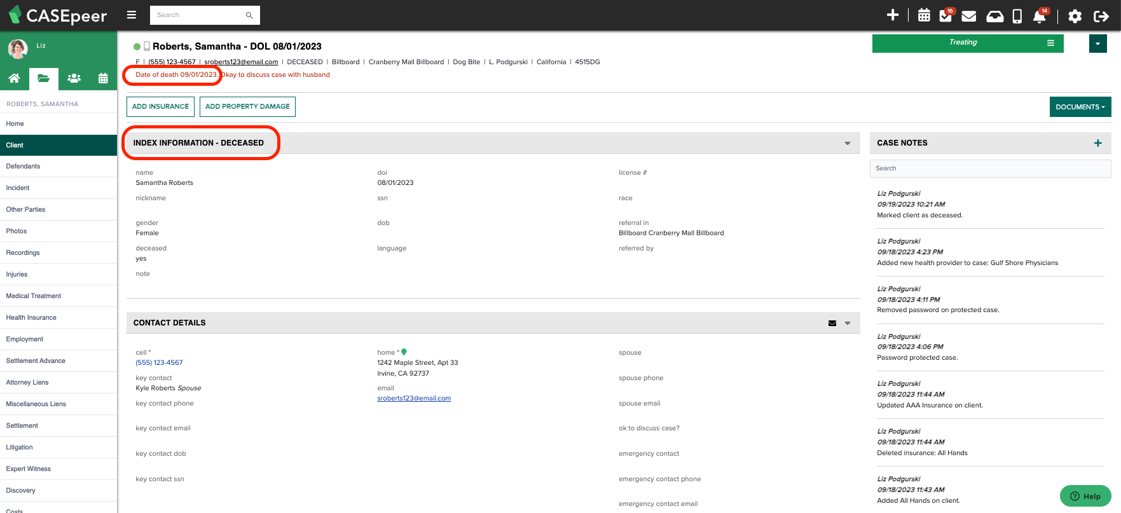
Task: Open the Documents dropdown
Action: (x=1080, y=107)
